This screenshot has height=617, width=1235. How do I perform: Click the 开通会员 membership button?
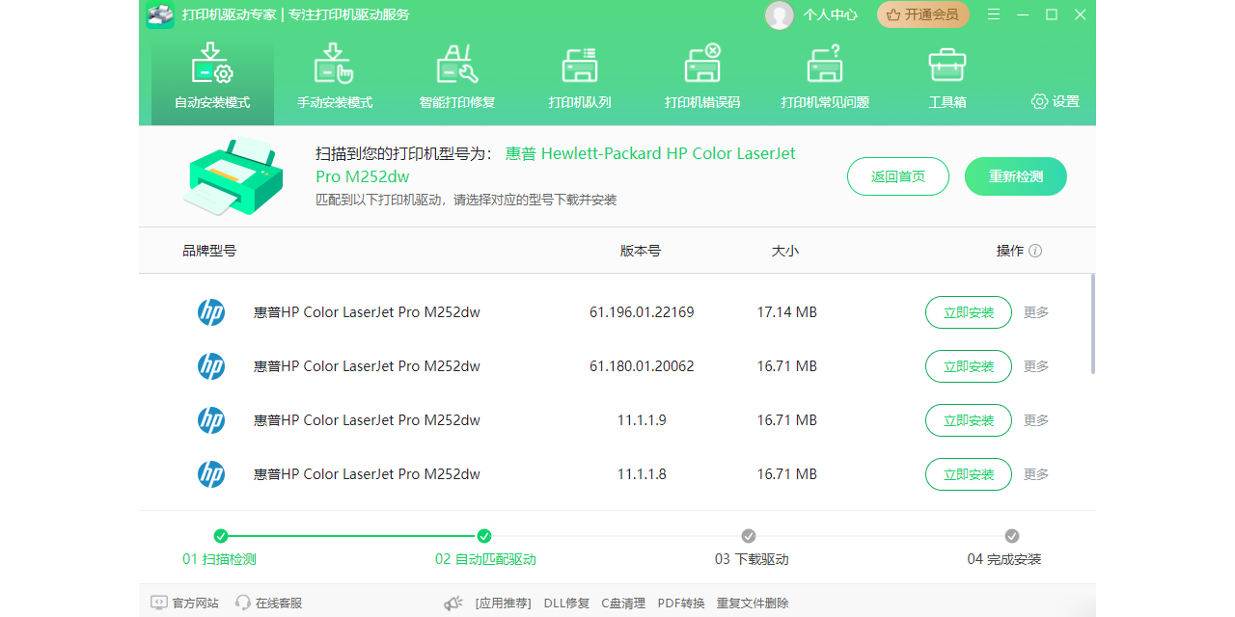tap(923, 14)
